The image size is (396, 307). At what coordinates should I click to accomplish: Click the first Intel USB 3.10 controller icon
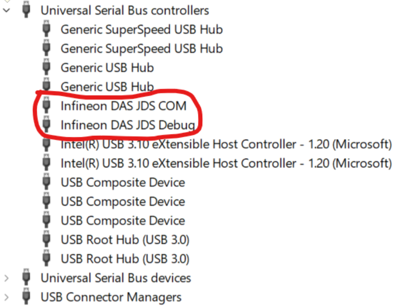(x=46, y=144)
